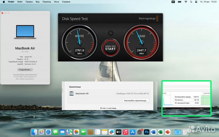Screen dimensions: 219x137
Task: Select the 8 ГБ memory value
Action: point(26,59)
